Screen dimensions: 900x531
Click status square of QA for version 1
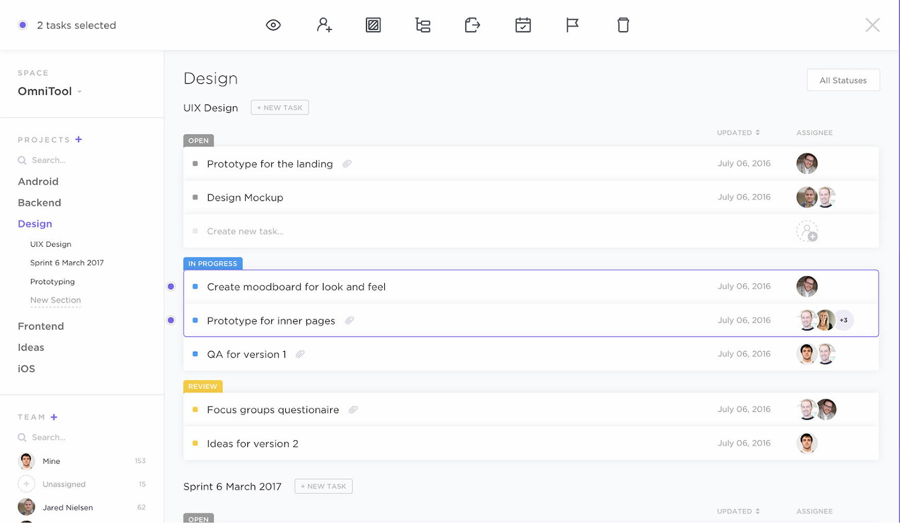pos(195,354)
